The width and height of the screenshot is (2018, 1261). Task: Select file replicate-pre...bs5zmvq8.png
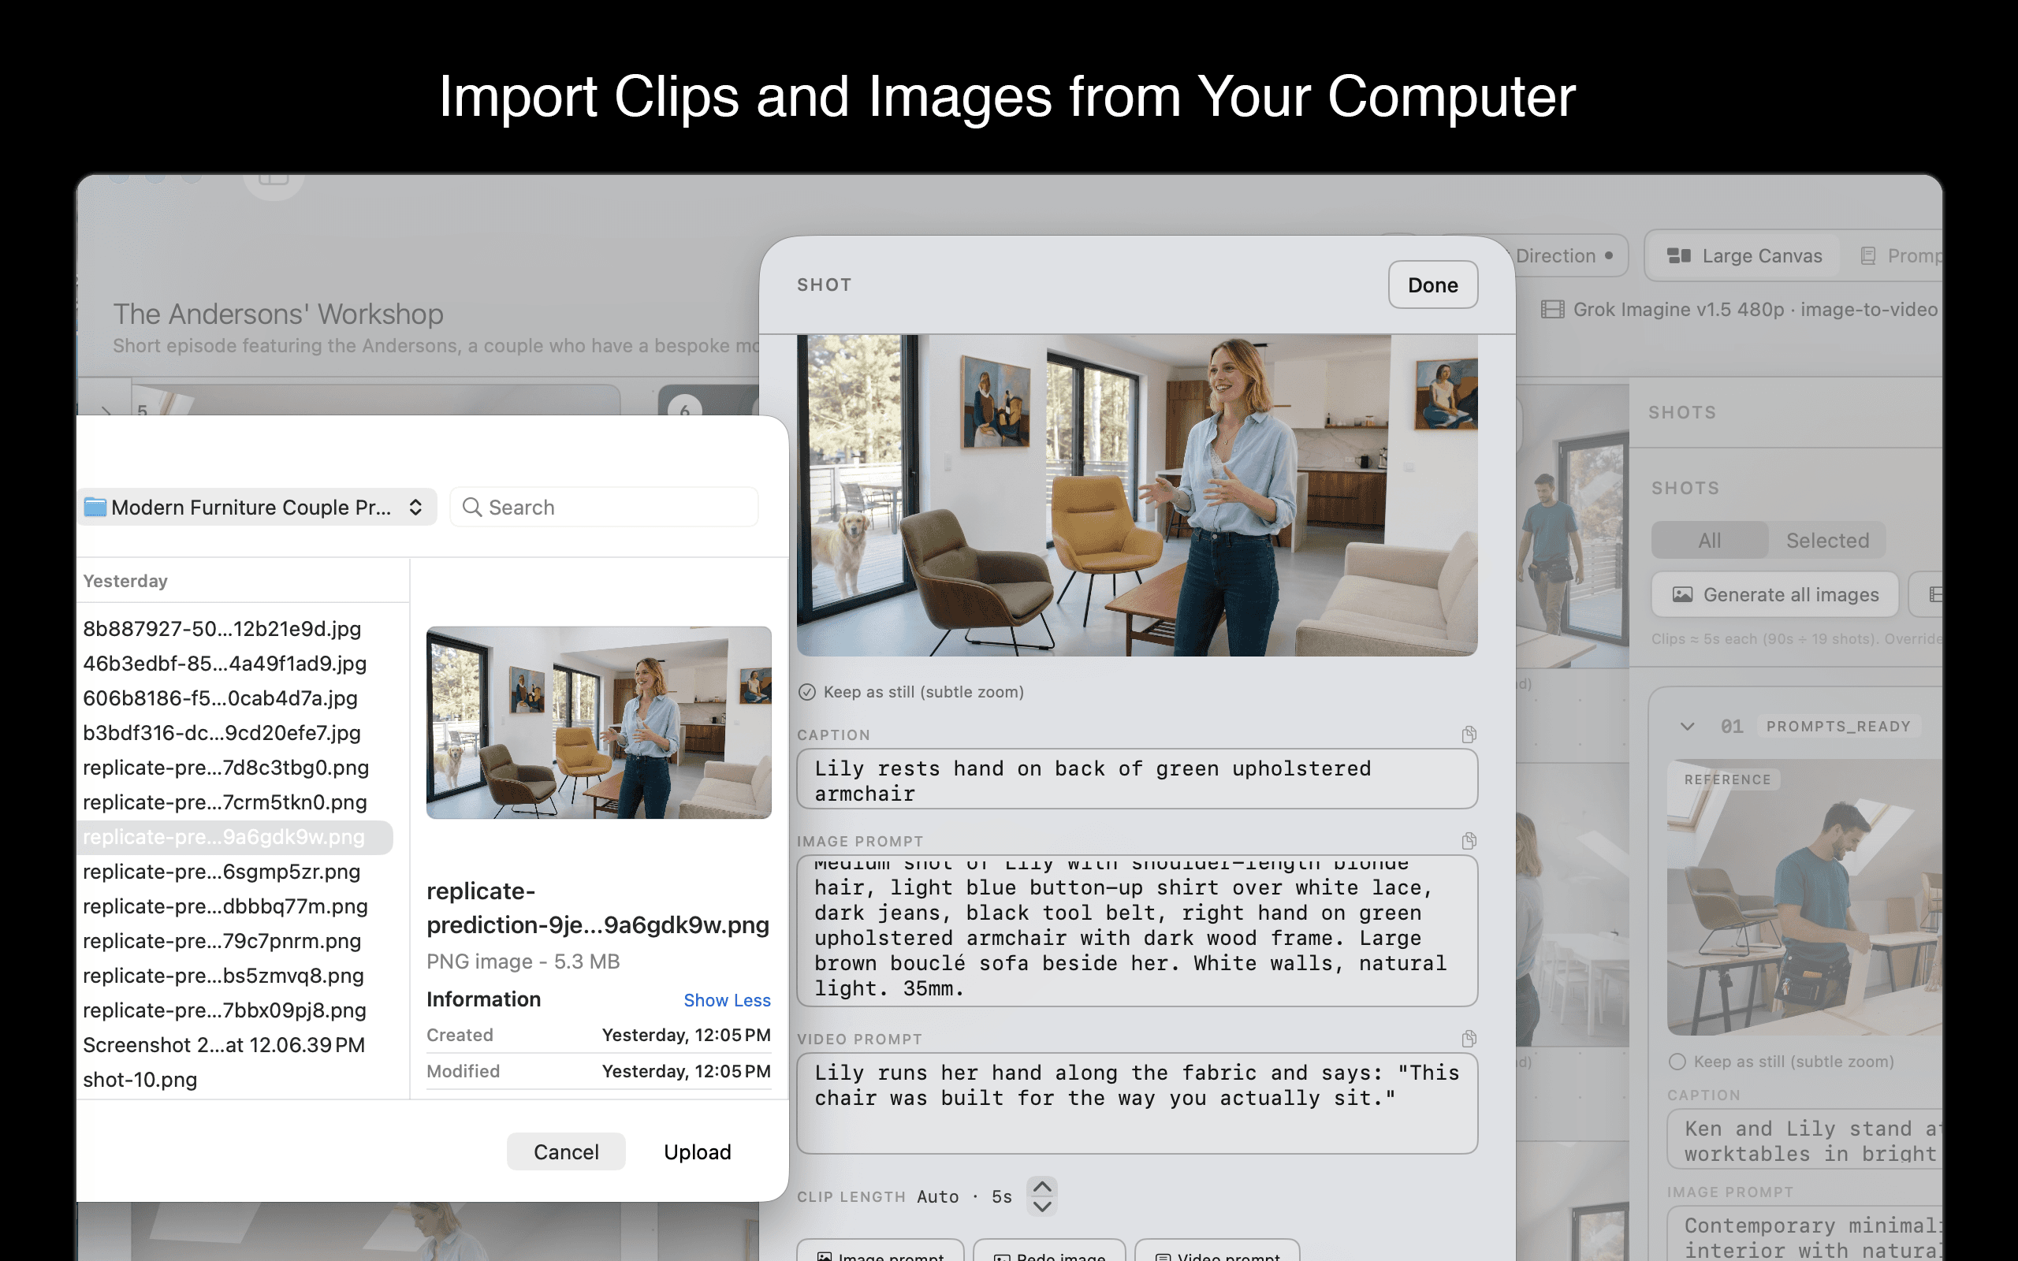224,976
